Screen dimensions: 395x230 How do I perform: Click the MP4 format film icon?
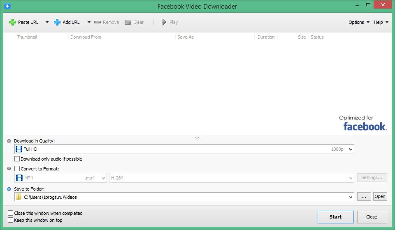click(19, 178)
